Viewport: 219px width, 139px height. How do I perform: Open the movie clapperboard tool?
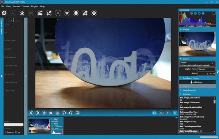[40, 13]
